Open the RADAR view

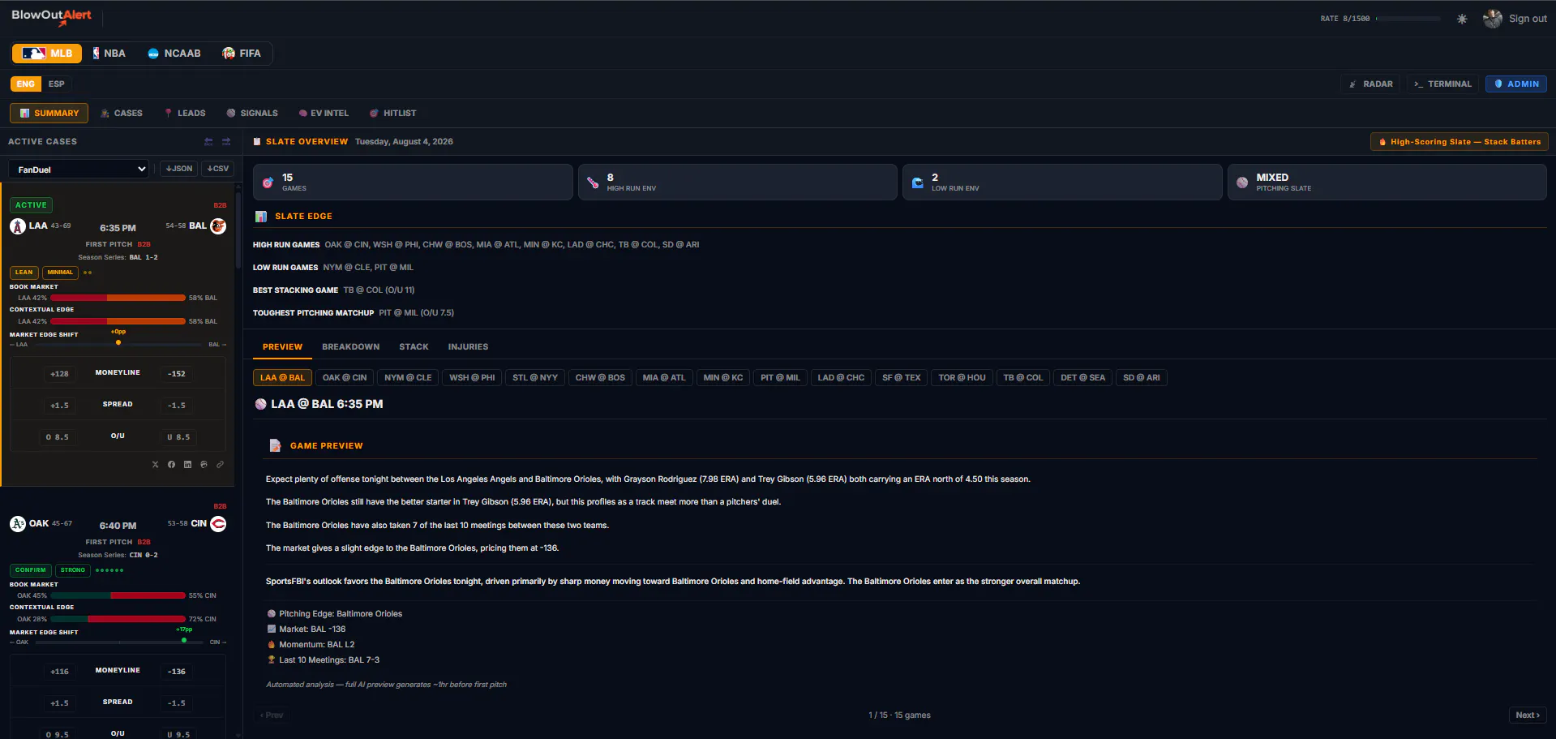(1370, 84)
